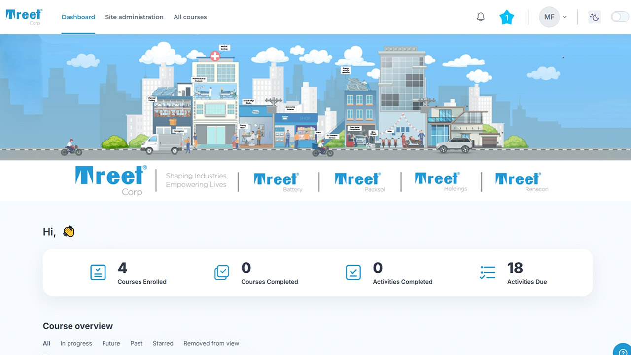The height and width of the screenshot is (355, 631).
Task: Open the notifications bell
Action: [481, 17]
